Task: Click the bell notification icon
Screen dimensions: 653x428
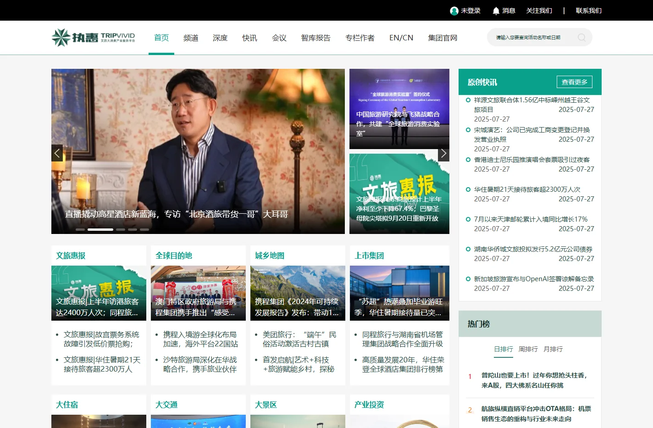Action: point(496,11)
